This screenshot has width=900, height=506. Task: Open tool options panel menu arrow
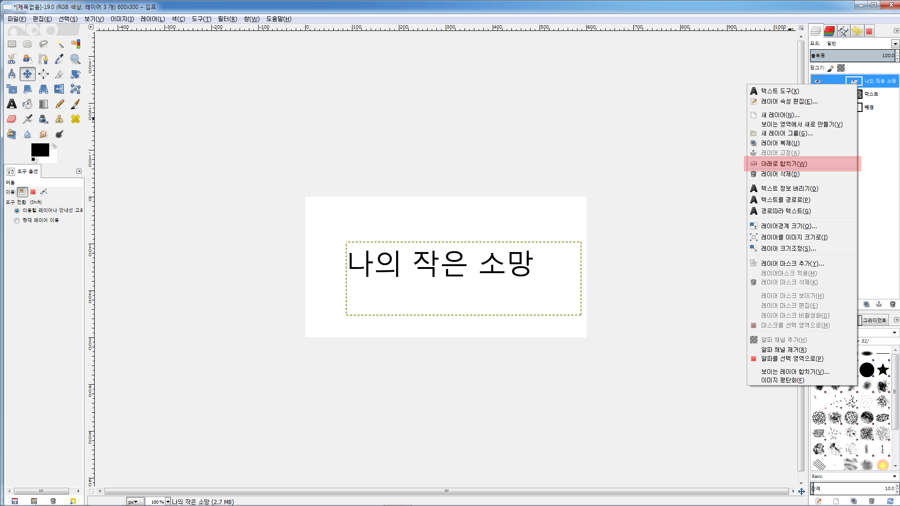[x=79, y=171]
